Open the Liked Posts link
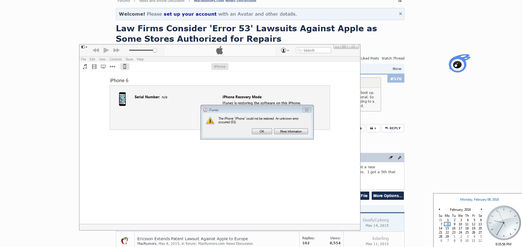This screenshot has width=522, height=247. (370, 58)
